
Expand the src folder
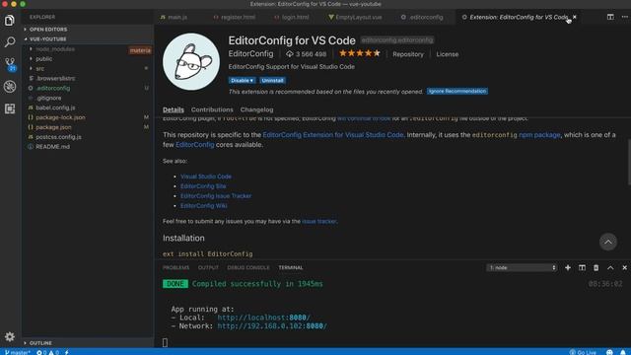click(x=39, y=68)
